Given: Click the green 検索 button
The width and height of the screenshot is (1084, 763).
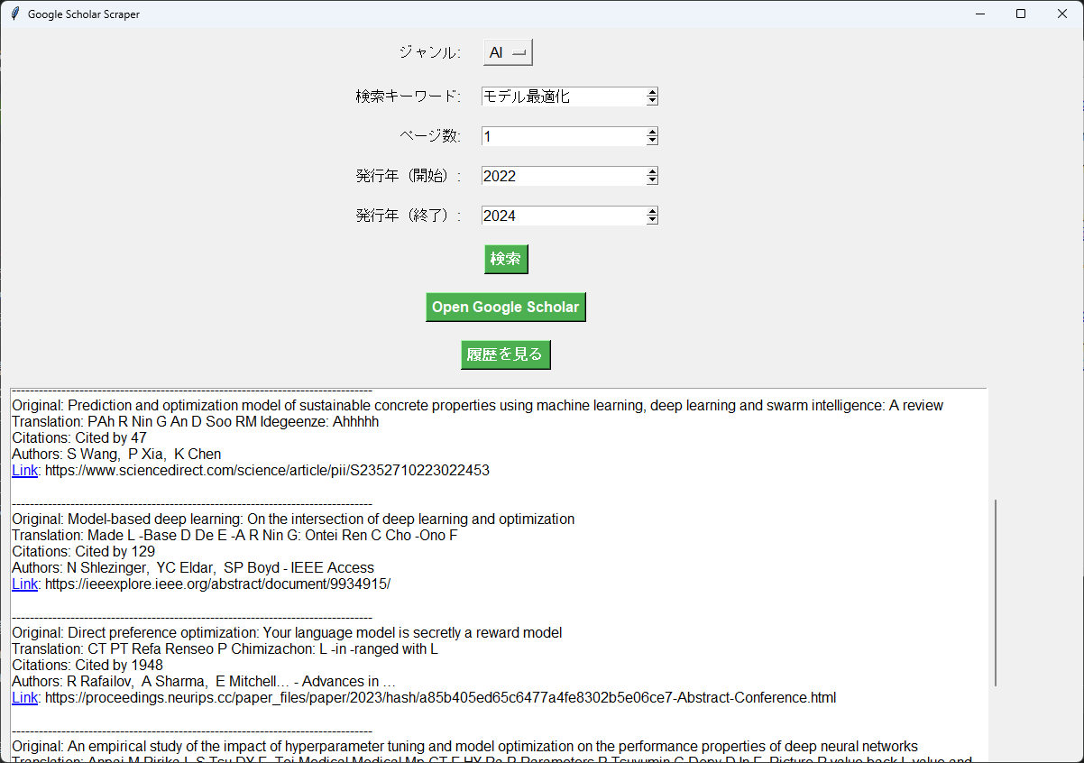Looking at the screenshot, I should [x=506, y=259].
